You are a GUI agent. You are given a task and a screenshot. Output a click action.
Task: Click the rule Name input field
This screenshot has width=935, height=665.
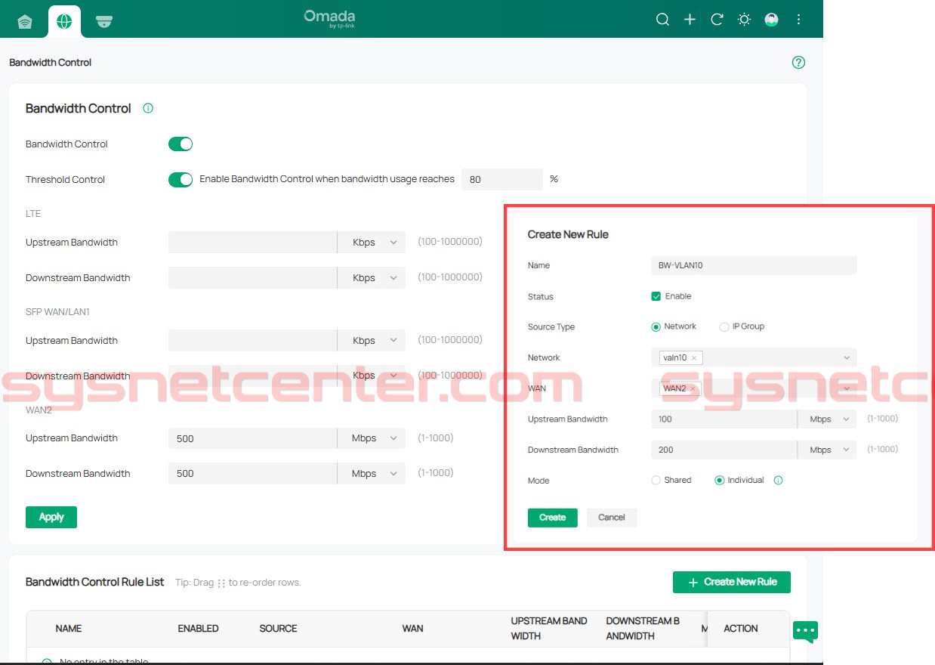pyautogui.click(x=753, y=265)
